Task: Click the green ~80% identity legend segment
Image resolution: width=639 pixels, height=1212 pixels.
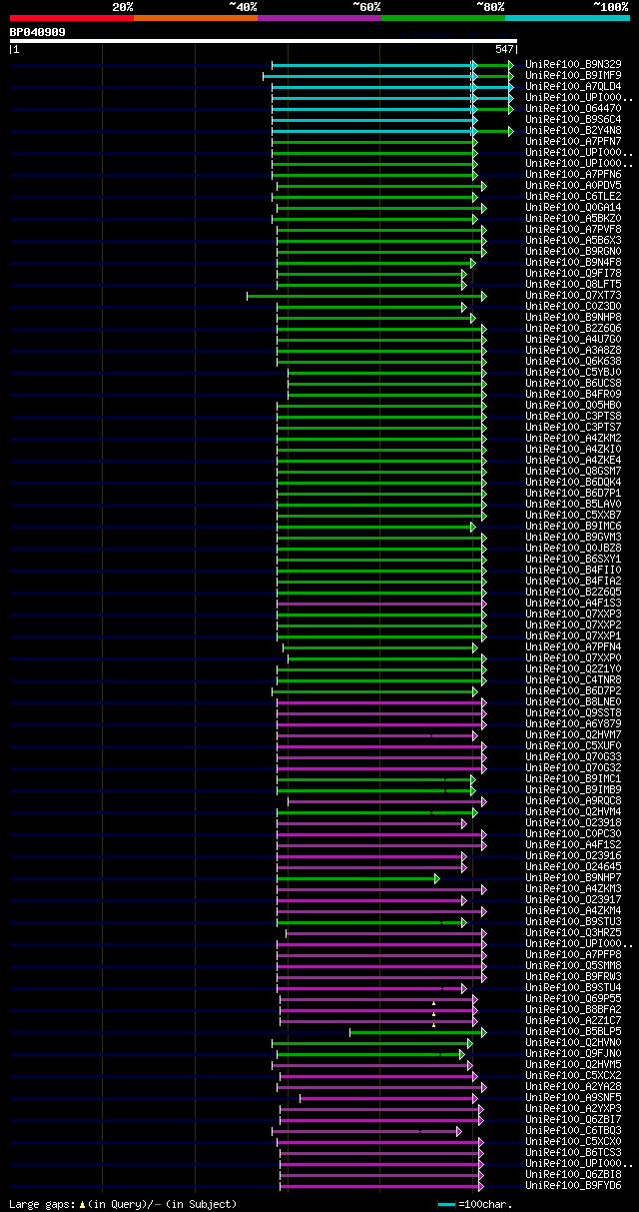Action: [x=443, y=17]
